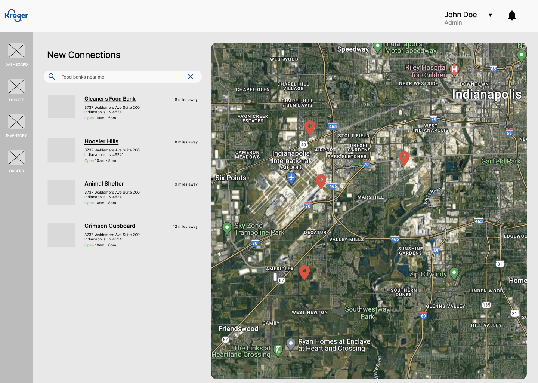Expand the John Doe account dropdown arrow

click(490, 15)
